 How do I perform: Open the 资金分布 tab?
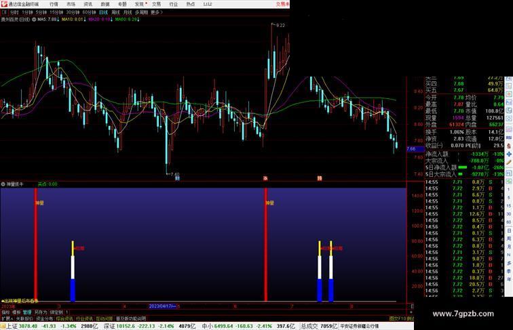click(x=45, y=318)
